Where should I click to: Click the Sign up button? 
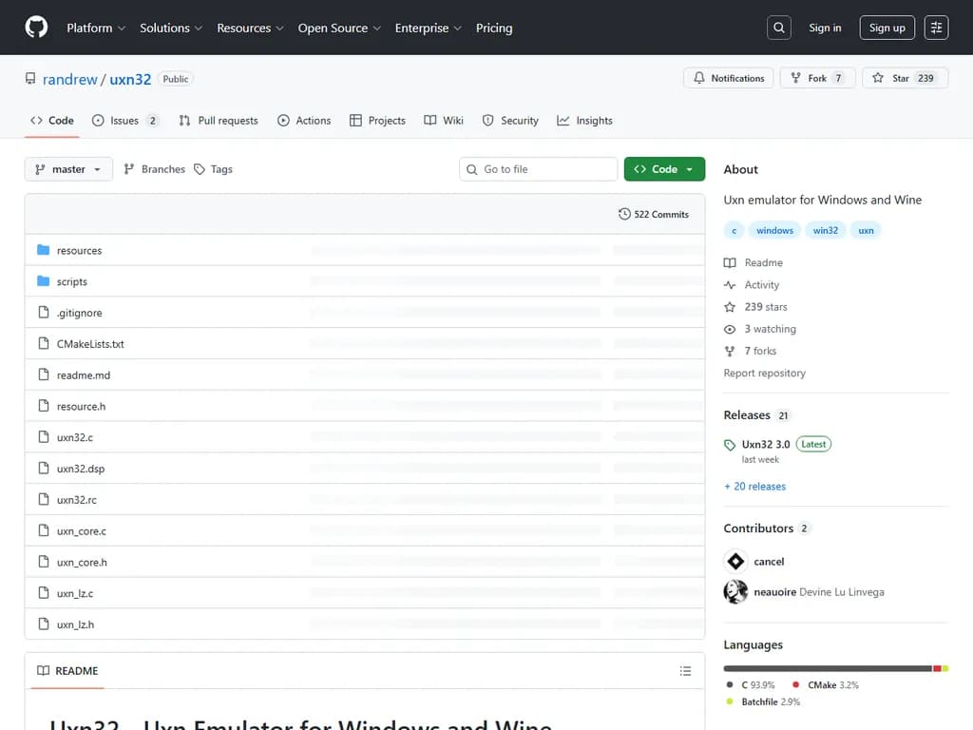click(x=887, y=28)
